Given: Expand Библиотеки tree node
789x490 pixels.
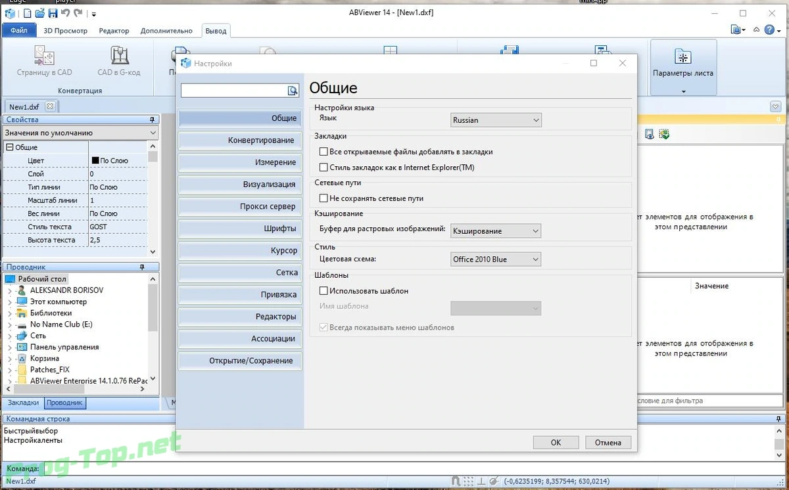Looking at the screenshot, I should click(10, 313).
